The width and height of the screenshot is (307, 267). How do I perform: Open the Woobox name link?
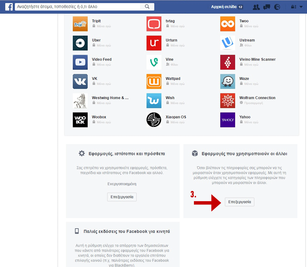click(99, 117)
